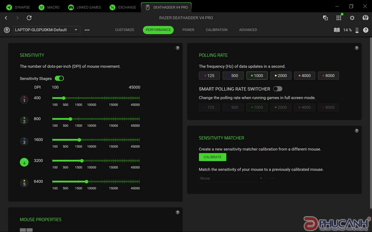Open the Synapse tab
Viewport: 372px width, 232px height.
tap(18, 7)
